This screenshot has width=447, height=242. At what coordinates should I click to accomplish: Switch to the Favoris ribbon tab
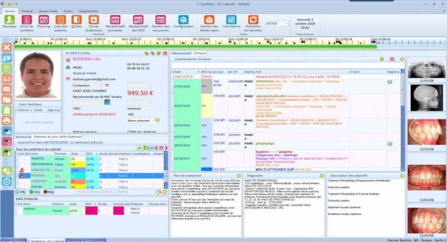10,11
